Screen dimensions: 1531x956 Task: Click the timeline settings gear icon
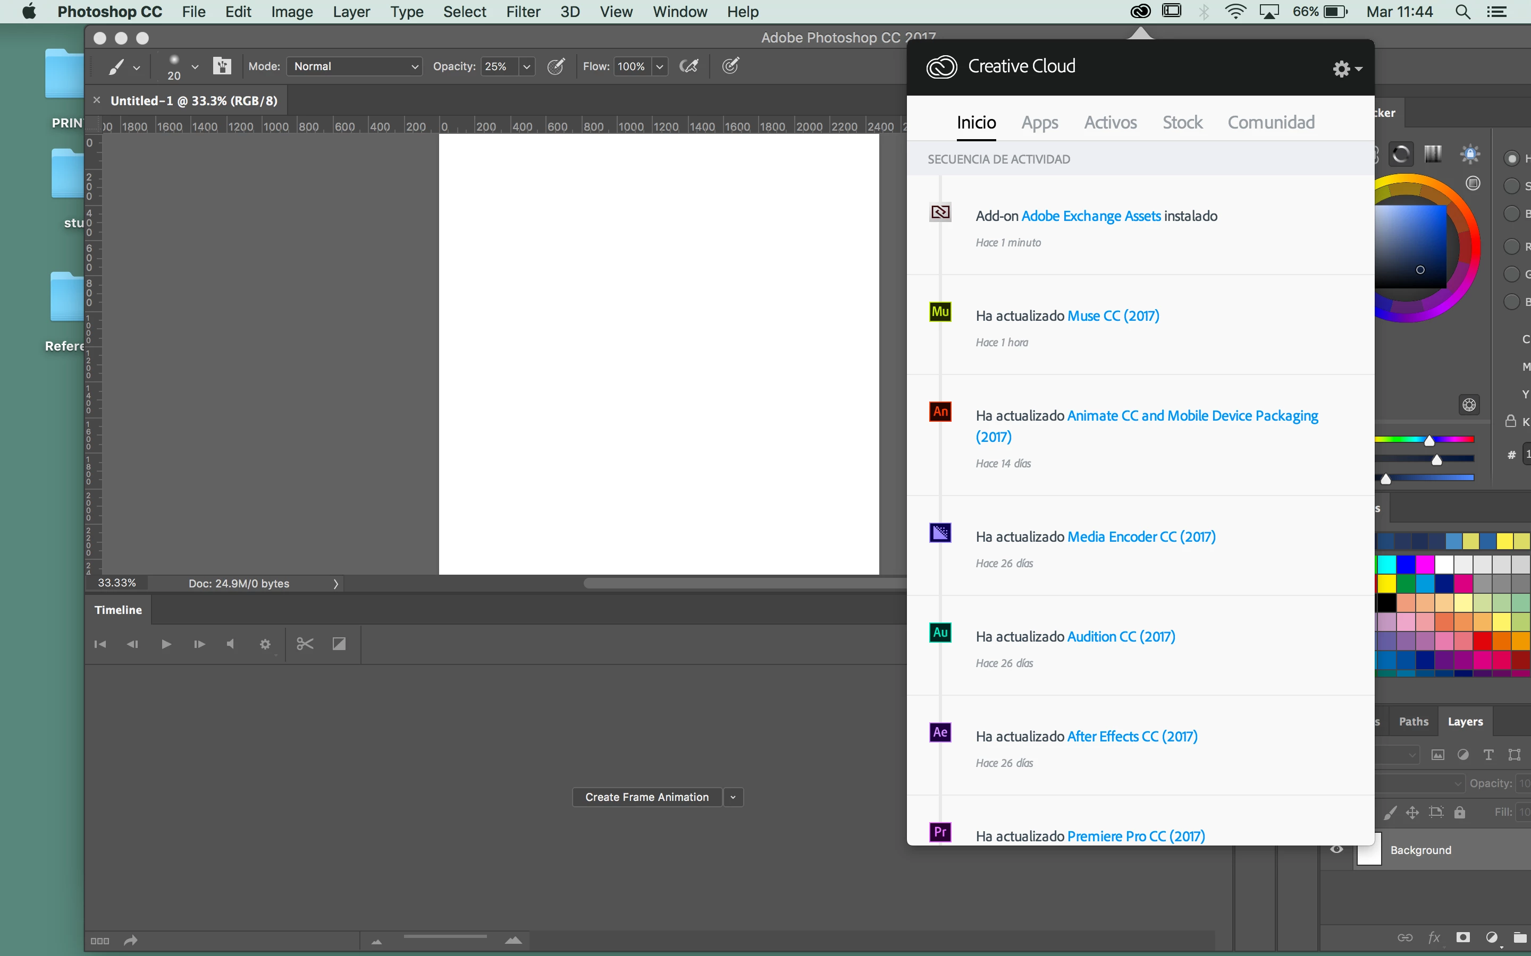click(265, 644)
